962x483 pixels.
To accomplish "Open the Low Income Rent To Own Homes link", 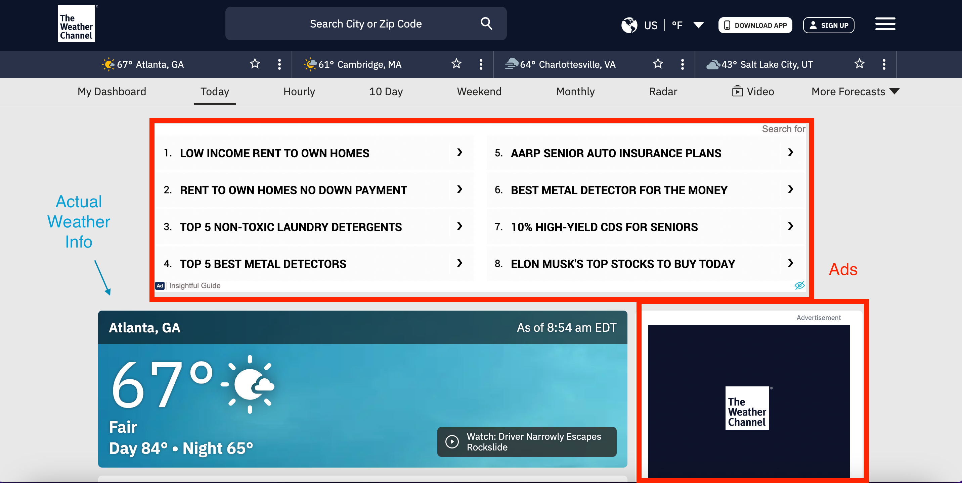I will point(274,153).
